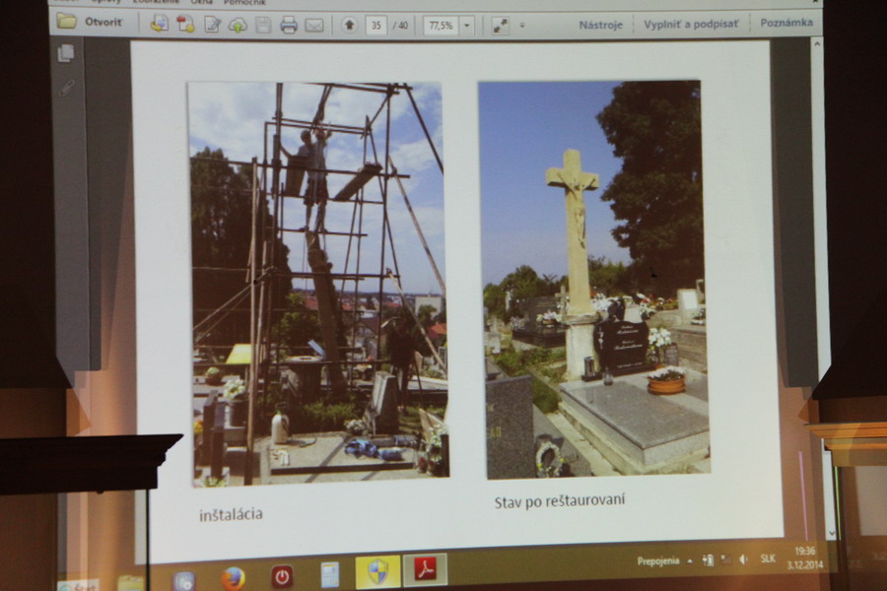Click the scroll up arrow of document scrollbar
The height and width of the screenshot is (591, 887).
coord(816,43)
